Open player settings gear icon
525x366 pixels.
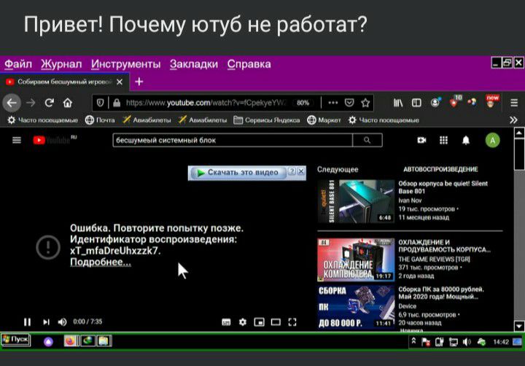[243, 322]
